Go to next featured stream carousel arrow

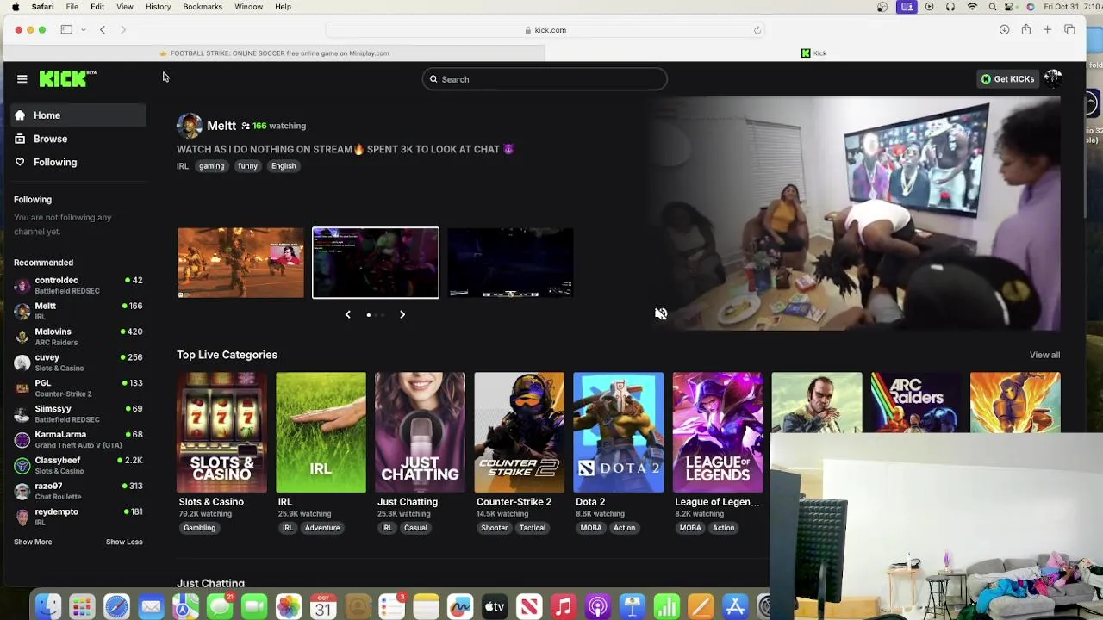pyautogui.click(x=402, y=314)
